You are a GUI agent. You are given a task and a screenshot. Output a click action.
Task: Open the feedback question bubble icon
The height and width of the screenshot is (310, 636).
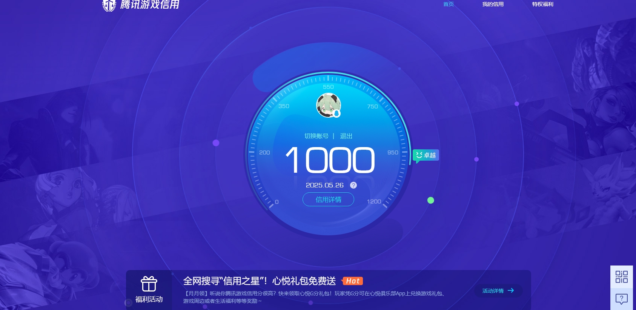tap(622, 299)
